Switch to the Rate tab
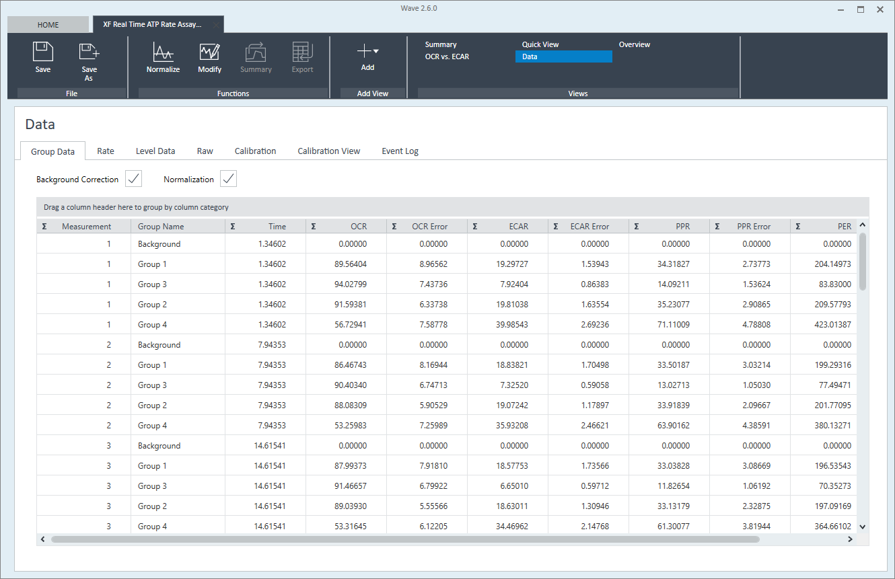Screen dimensions: 895x579 [x=106, y=151]
